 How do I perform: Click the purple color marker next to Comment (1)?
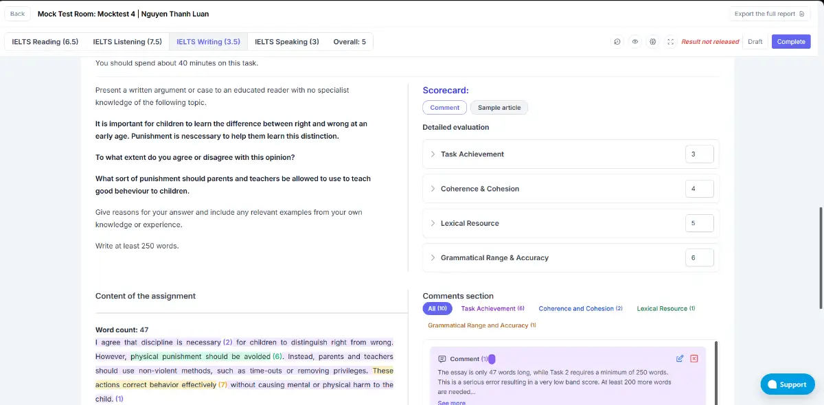(x=492, y=359)
